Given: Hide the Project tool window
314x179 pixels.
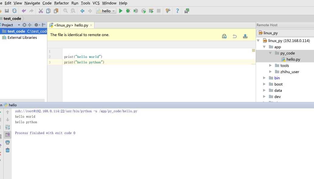Looking at the screenshot, I should (x=44, y=25).
